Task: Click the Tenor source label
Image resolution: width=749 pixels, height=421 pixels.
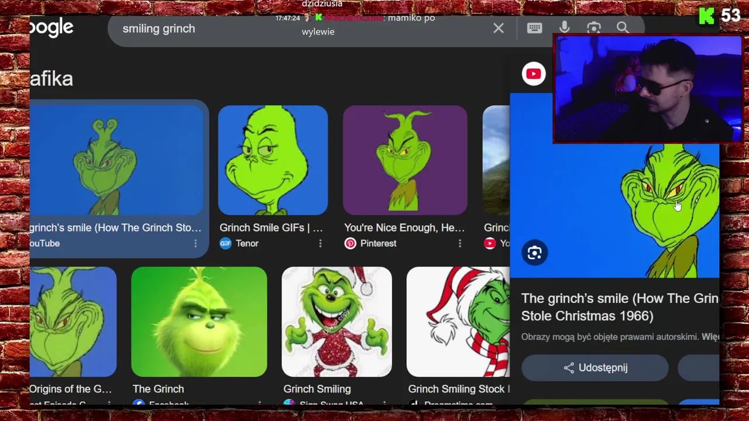Action: [x=247, y=243]
